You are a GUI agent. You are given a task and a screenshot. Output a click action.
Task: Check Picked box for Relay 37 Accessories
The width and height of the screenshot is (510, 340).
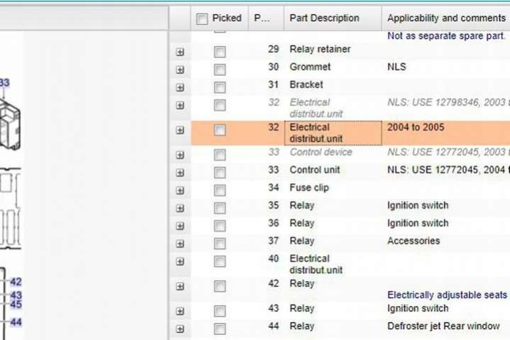tap(220, 243)
